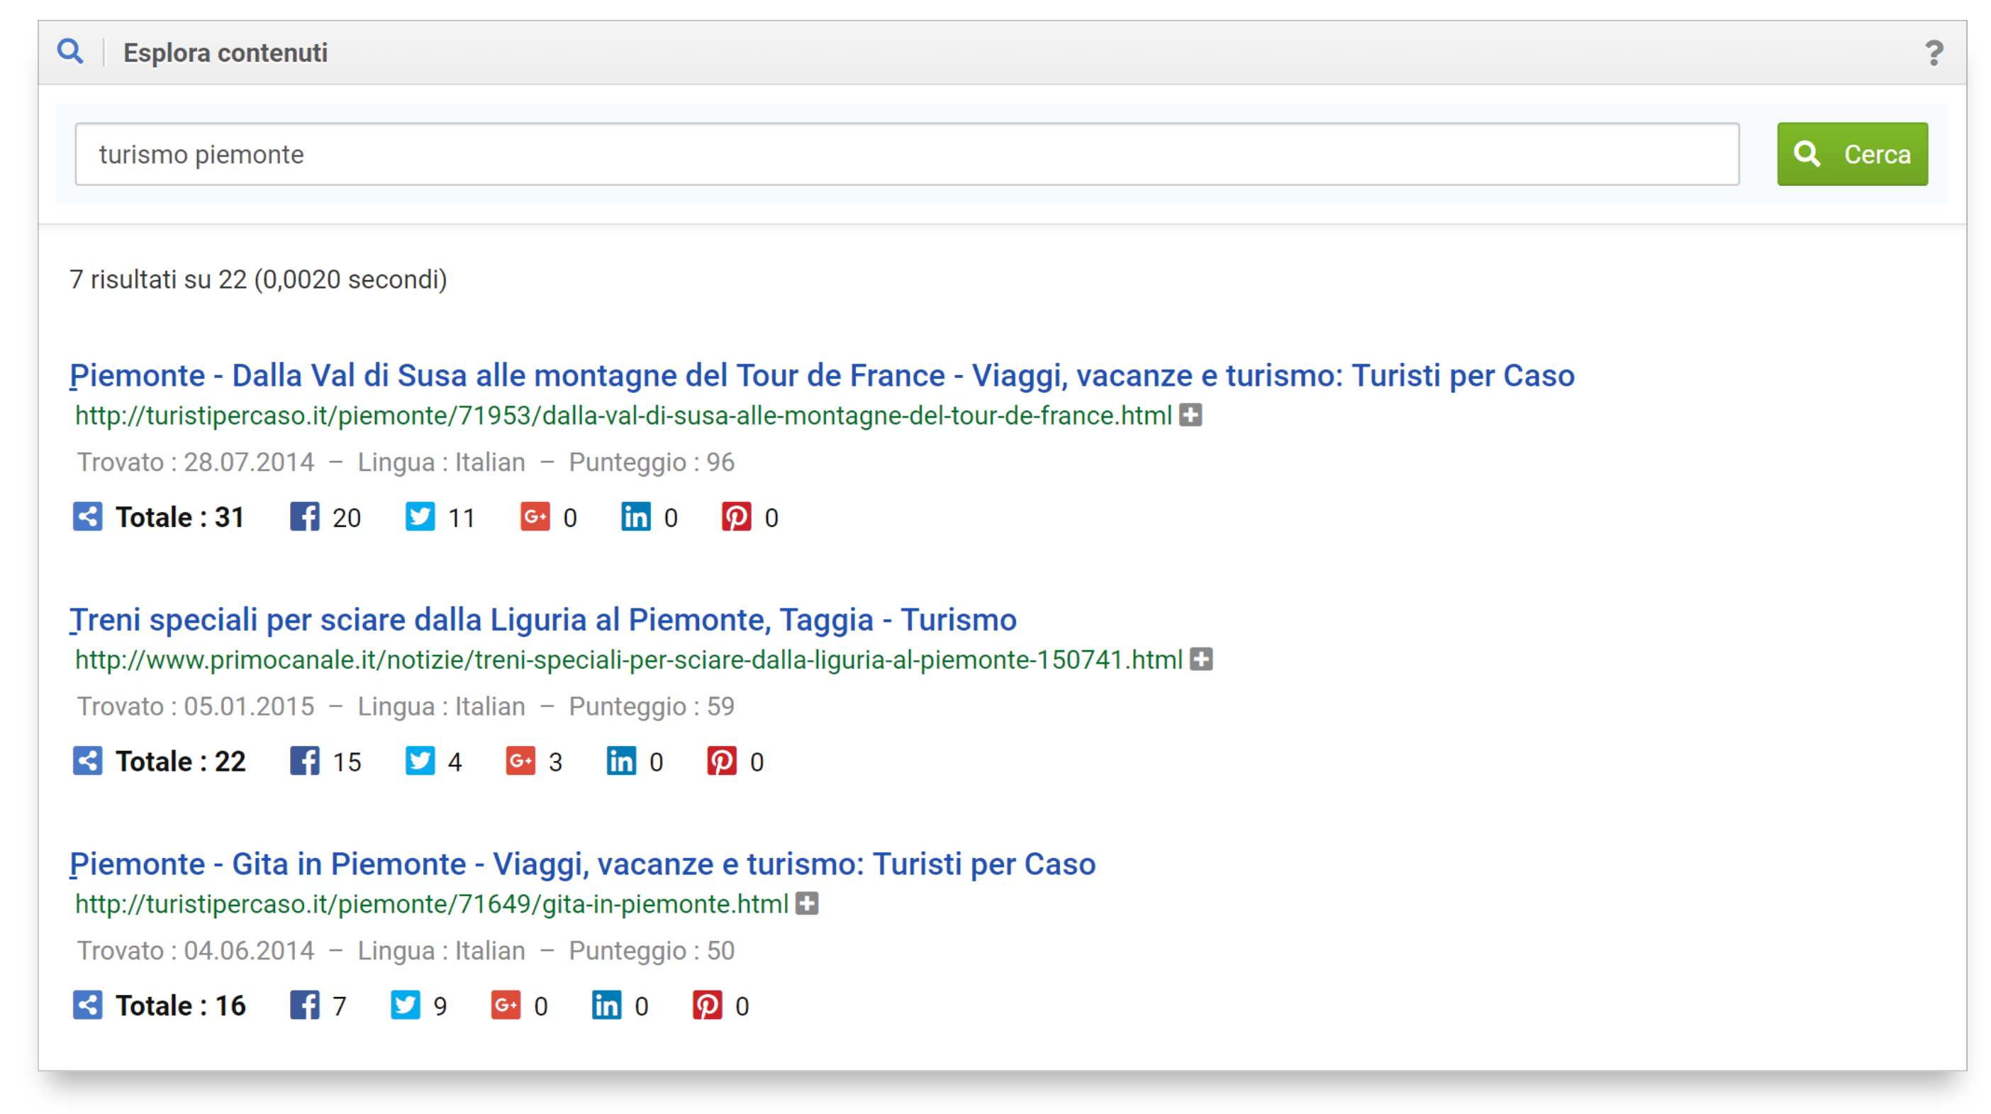Open the Dalla Val di Susa result title
The width and height of the screenshot is (1991, 1114).
[822, 375]
